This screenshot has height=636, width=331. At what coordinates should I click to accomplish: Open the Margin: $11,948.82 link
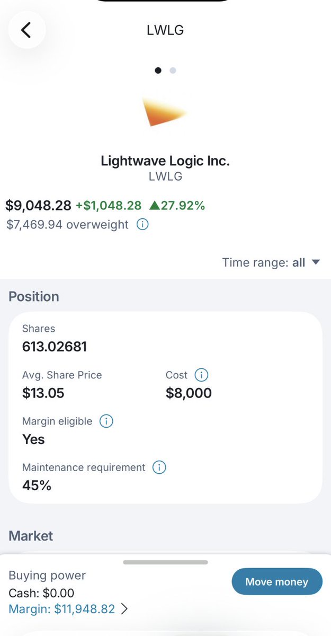[x=62, y=609]
